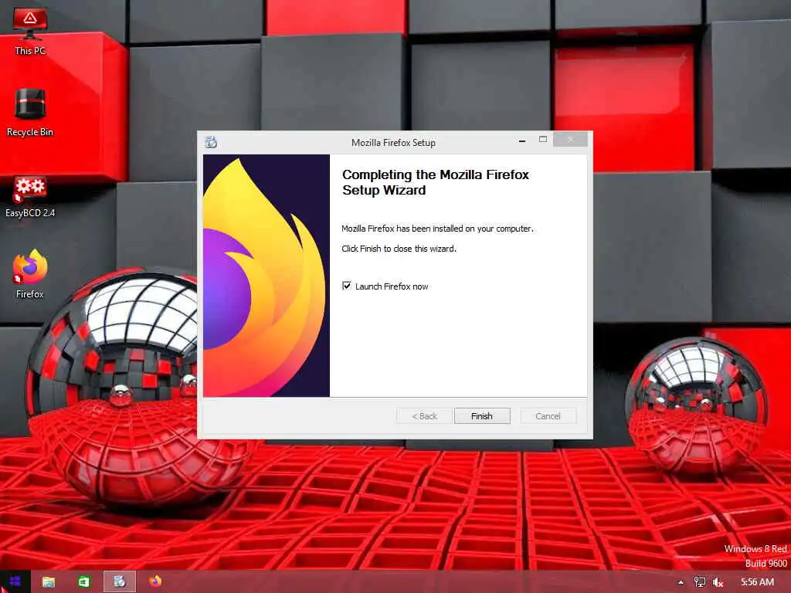791x593 pixels.
Task: Click the maximize button of Setup window
Action: pos(543,139)
